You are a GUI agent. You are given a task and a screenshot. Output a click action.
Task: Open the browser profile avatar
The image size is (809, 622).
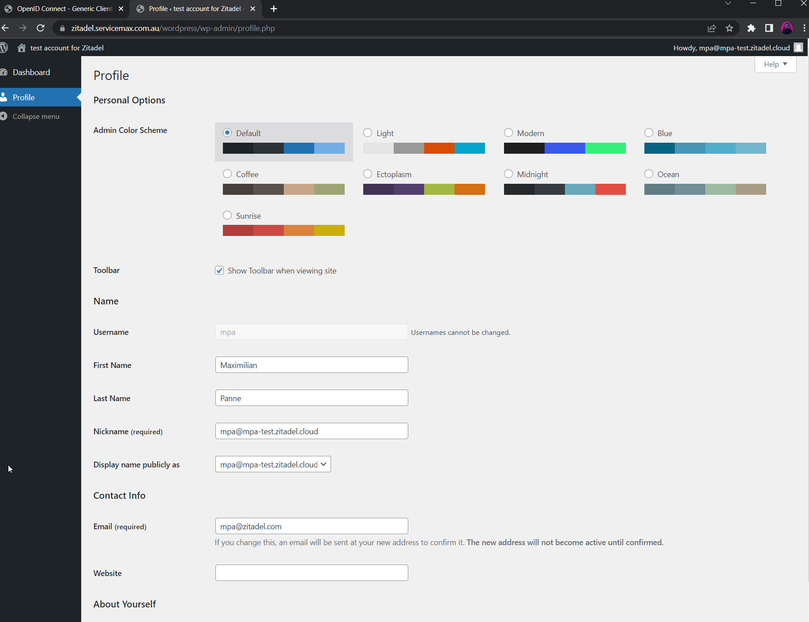pos(787,28)
